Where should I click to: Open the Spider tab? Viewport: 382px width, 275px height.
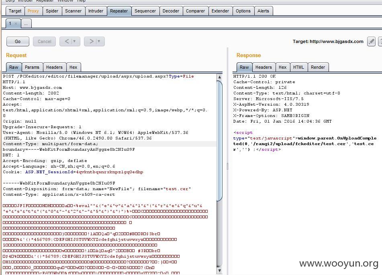(x=52, y=11)
